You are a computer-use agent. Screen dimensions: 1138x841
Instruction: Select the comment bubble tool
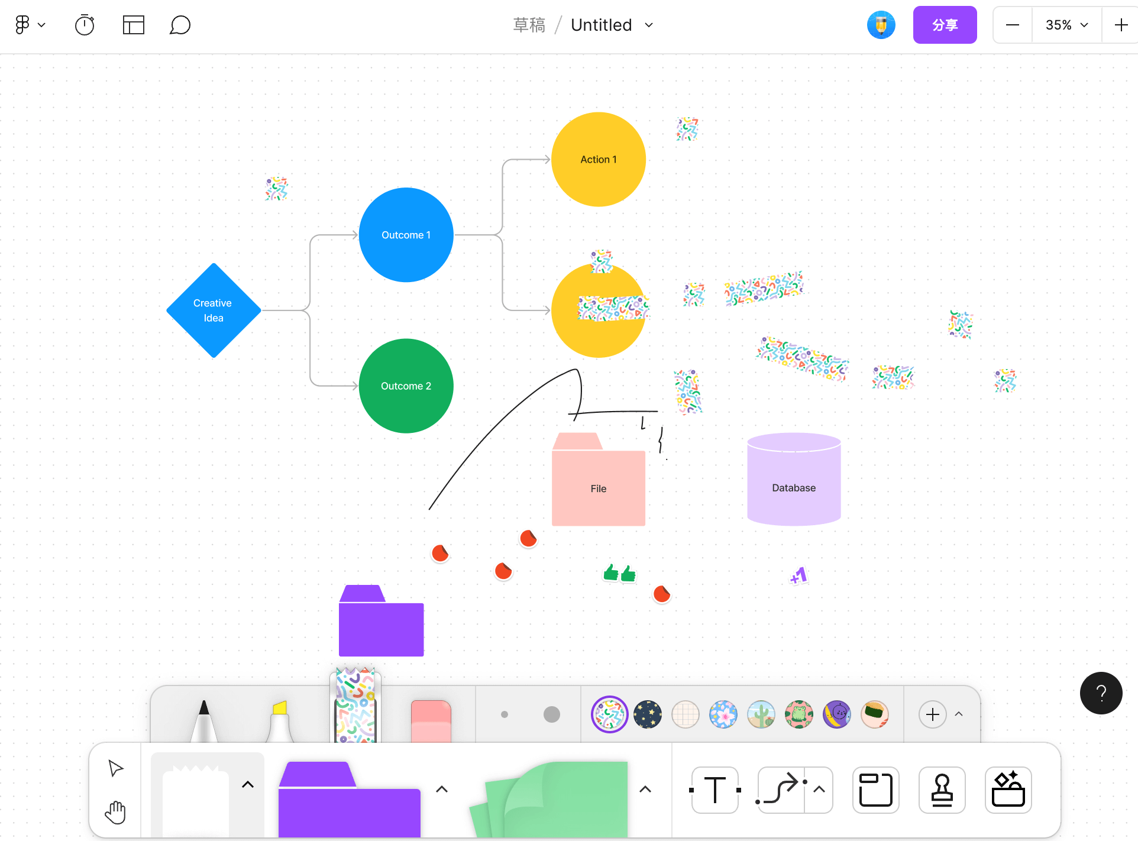[180, 25]
